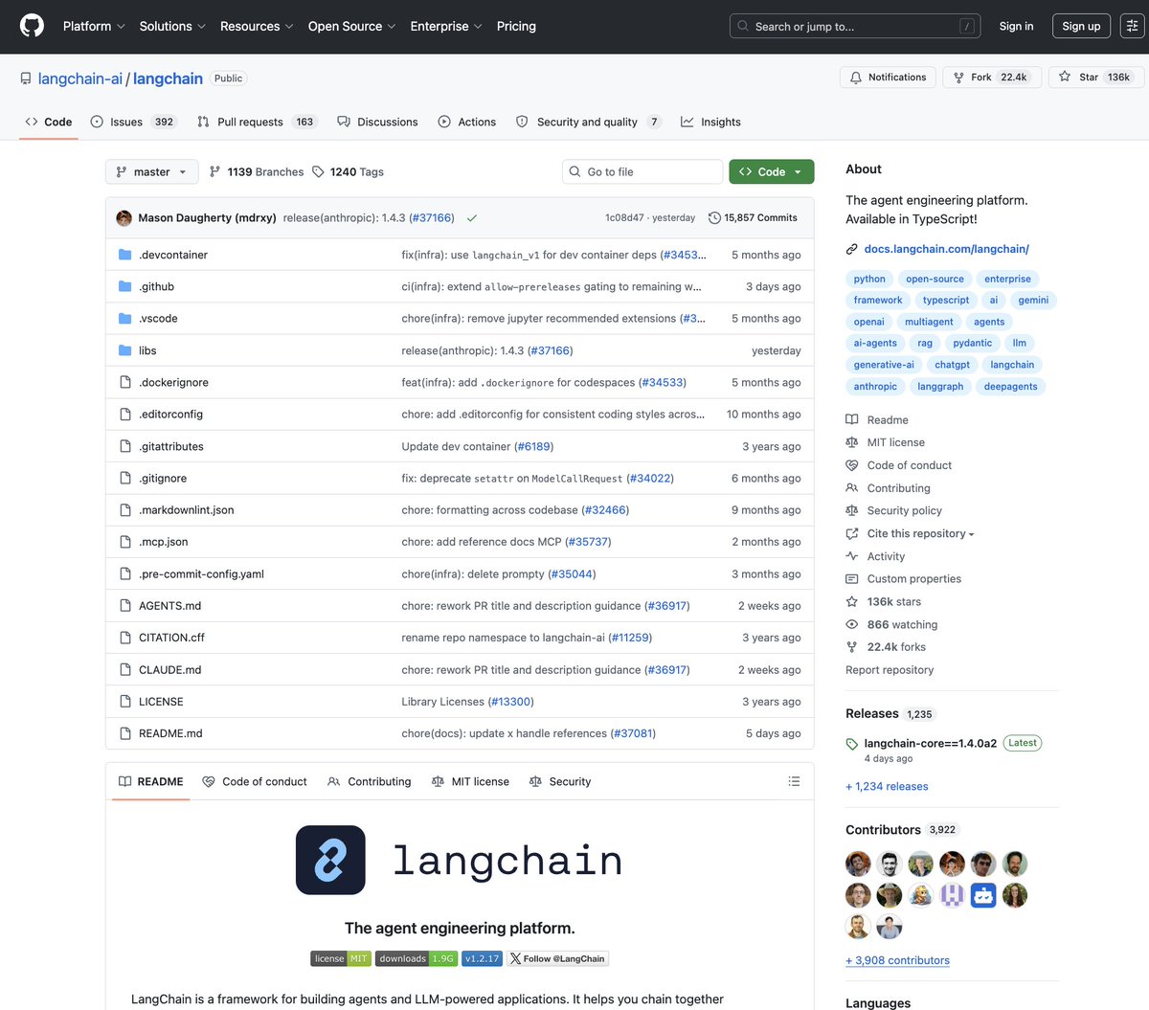Click the Follow @LangChain badge

click(x=557, y=958)
